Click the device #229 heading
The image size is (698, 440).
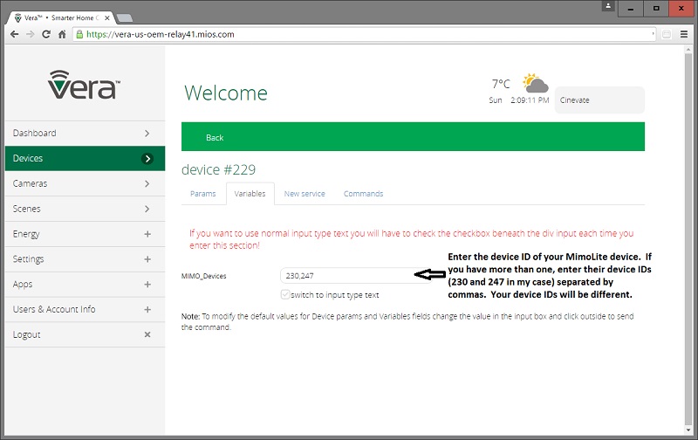219,169
